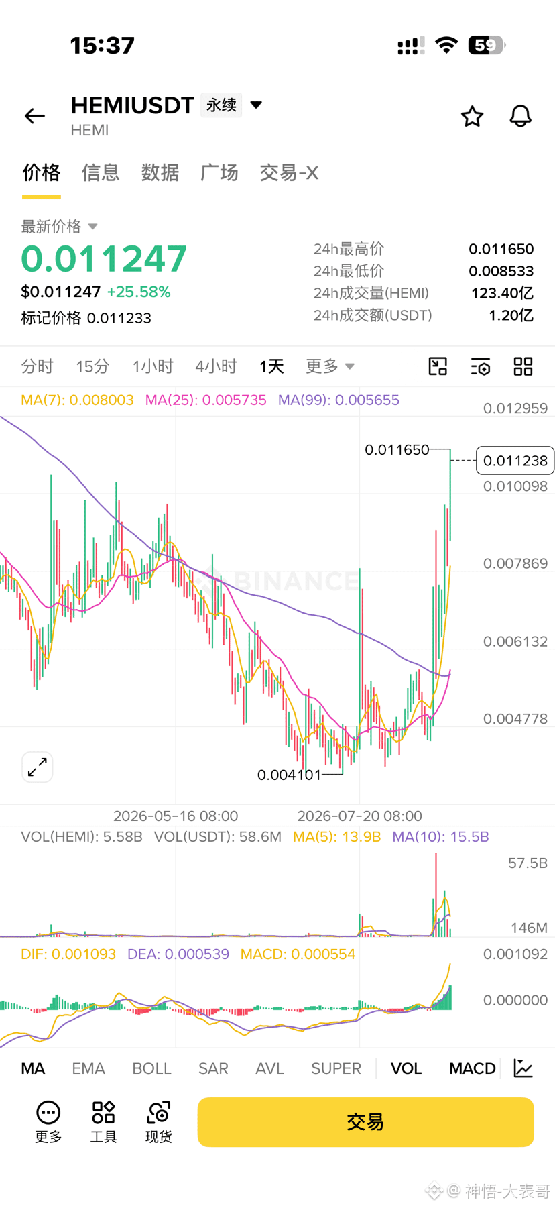Open price alert bell icon

tap(520, 116)
